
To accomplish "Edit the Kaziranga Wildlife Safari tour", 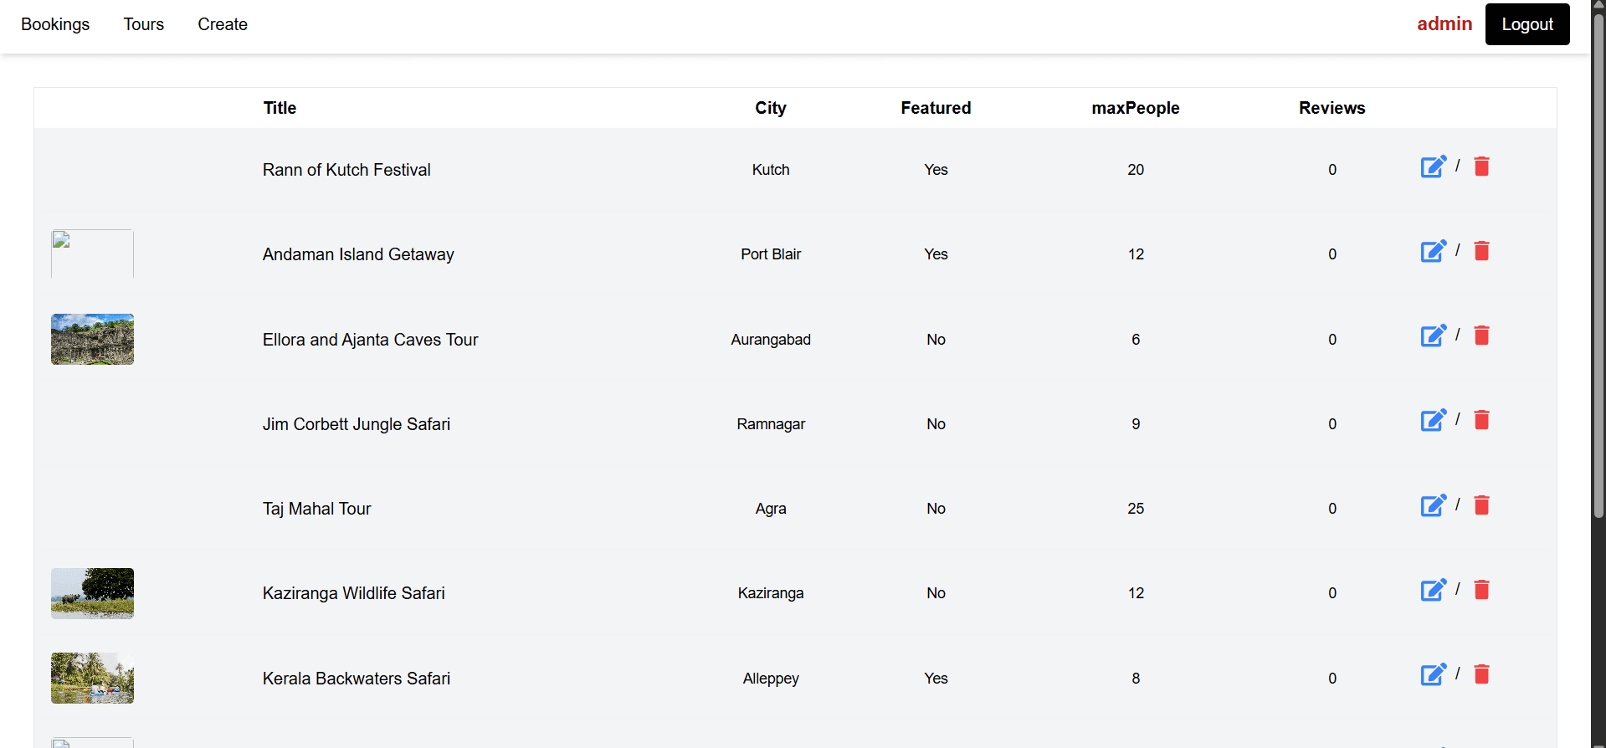I will tap(1434, 590).
